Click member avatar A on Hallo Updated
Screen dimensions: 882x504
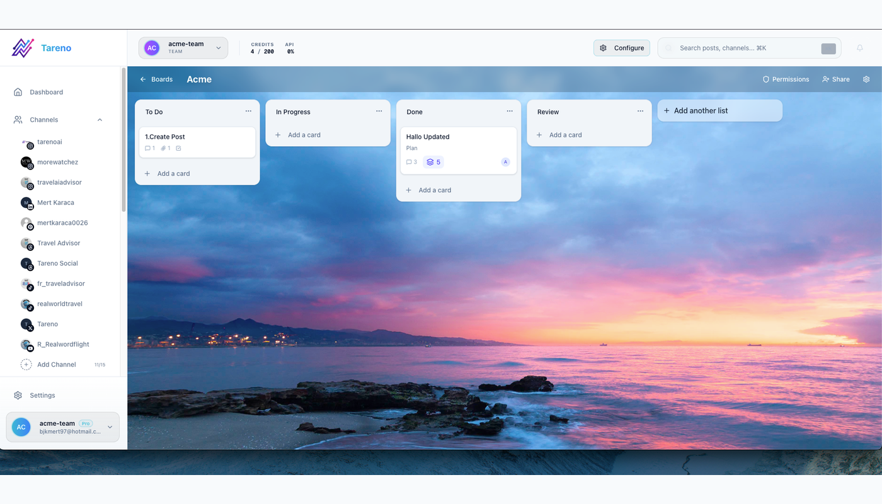505,162
